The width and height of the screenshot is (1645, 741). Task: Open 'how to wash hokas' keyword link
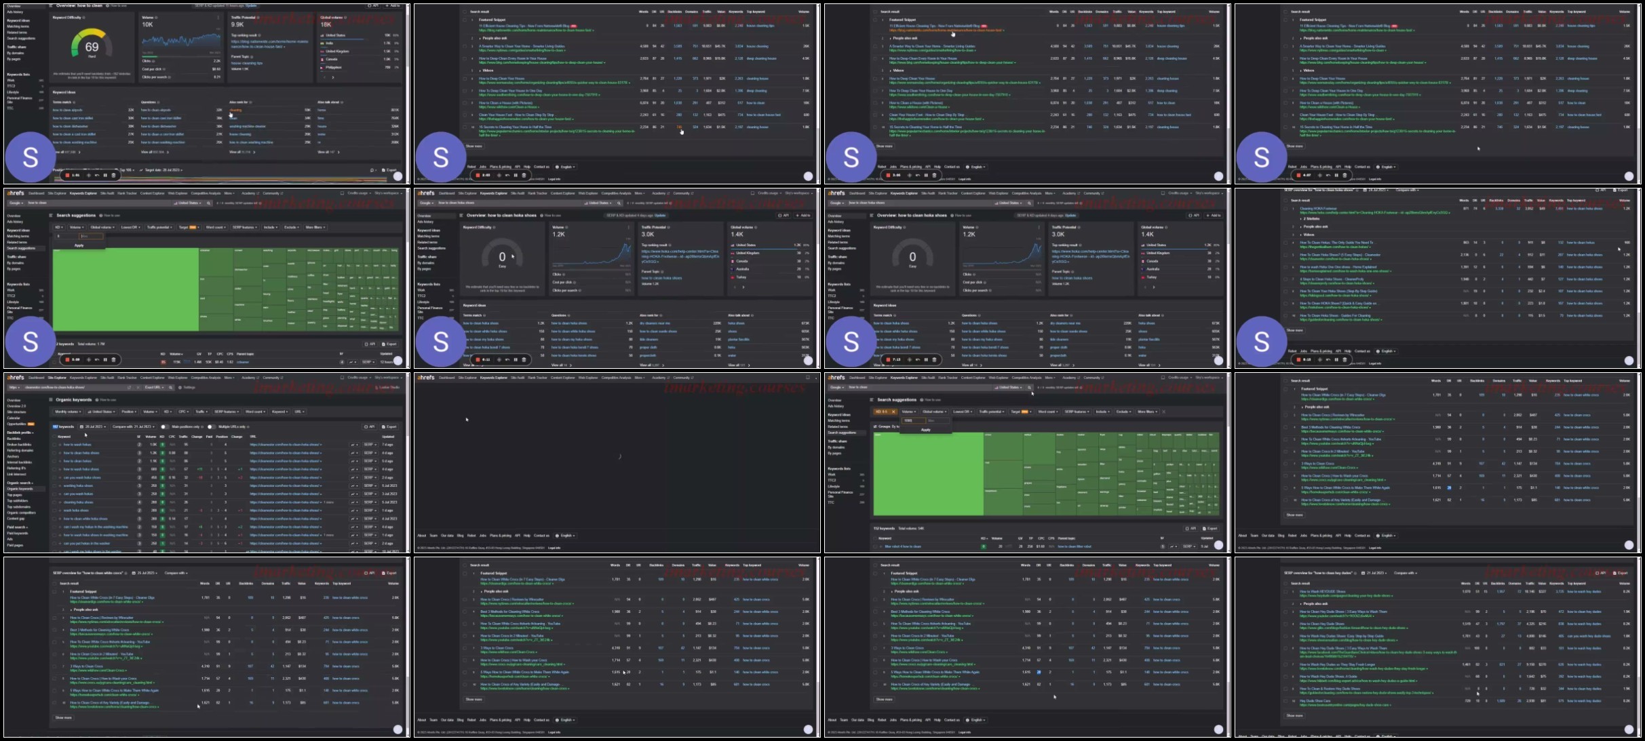click(77, 445)
